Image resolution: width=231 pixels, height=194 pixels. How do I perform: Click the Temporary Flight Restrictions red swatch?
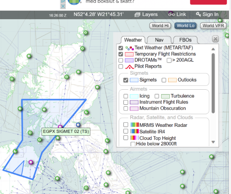[x=129, y=54]
